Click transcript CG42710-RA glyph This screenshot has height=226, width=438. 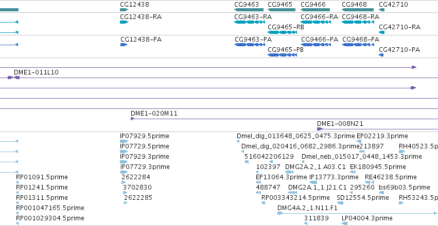(x=381, y=32)
